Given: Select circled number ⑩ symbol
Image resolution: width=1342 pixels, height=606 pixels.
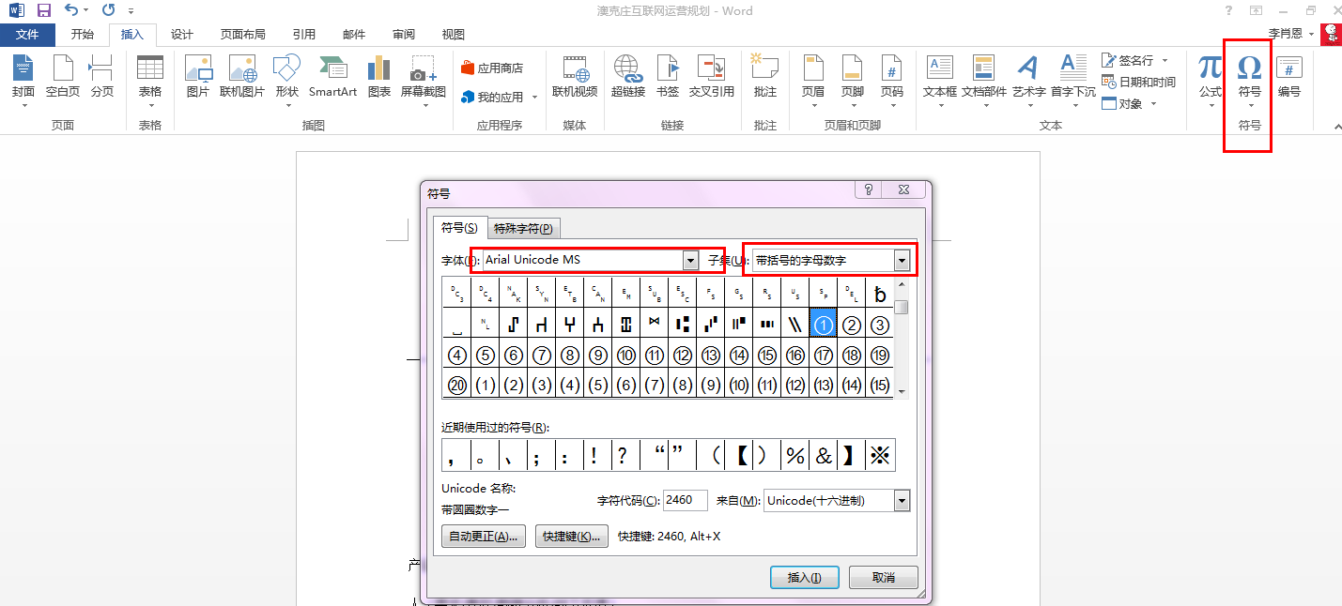Looking at the screenshot, I should click(x=626, y=356).
